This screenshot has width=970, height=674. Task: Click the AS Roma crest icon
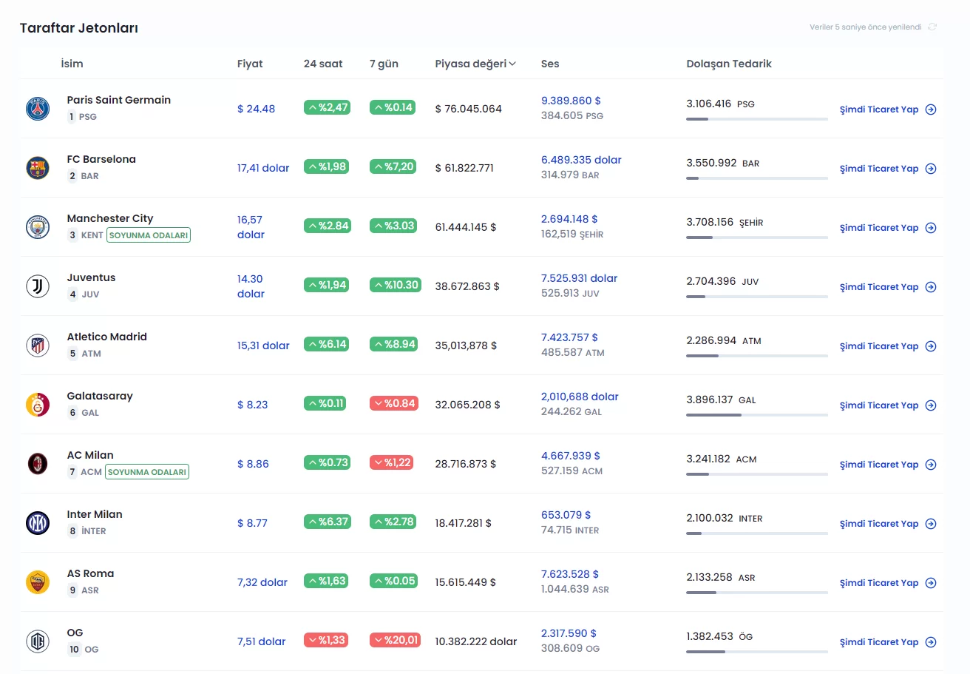[x=38, y=582]
